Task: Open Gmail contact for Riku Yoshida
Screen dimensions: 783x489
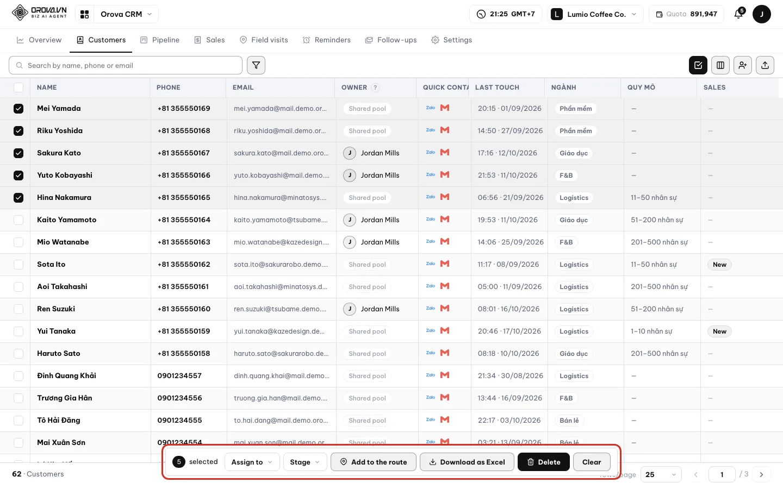Action: point(445,130)
